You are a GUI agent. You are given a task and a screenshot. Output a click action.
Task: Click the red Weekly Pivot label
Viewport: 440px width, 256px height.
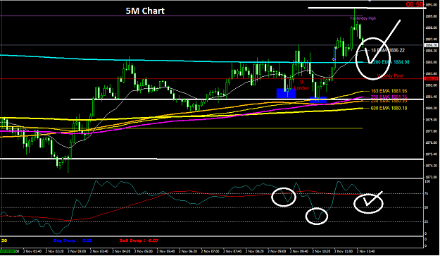(390, 76)
